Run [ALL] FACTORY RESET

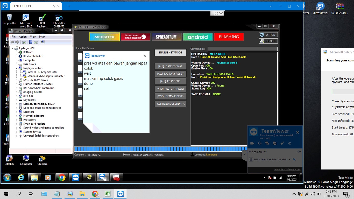tap(171, 74)
